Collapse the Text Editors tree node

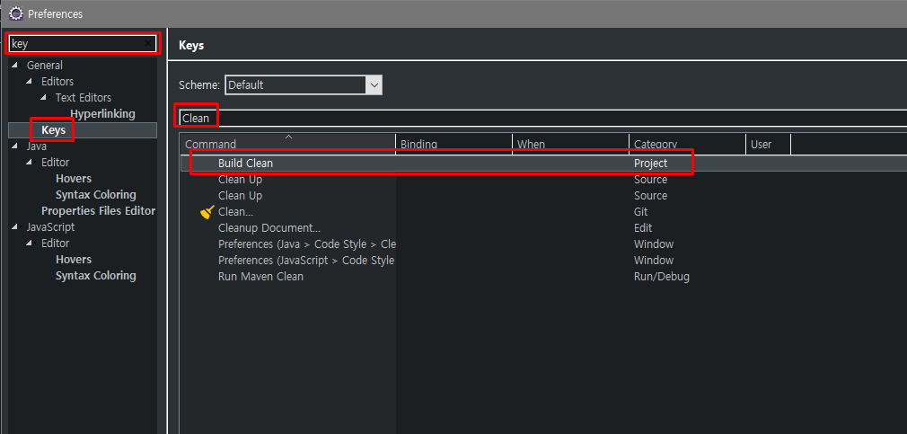click(x=43, y=97)
